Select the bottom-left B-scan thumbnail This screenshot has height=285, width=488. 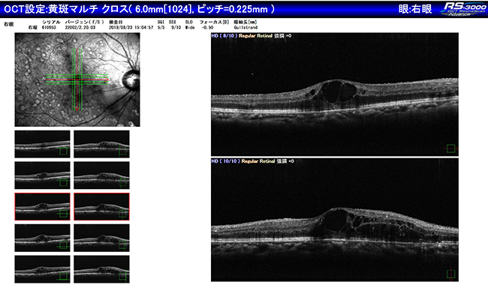click(x=42, y=269)
